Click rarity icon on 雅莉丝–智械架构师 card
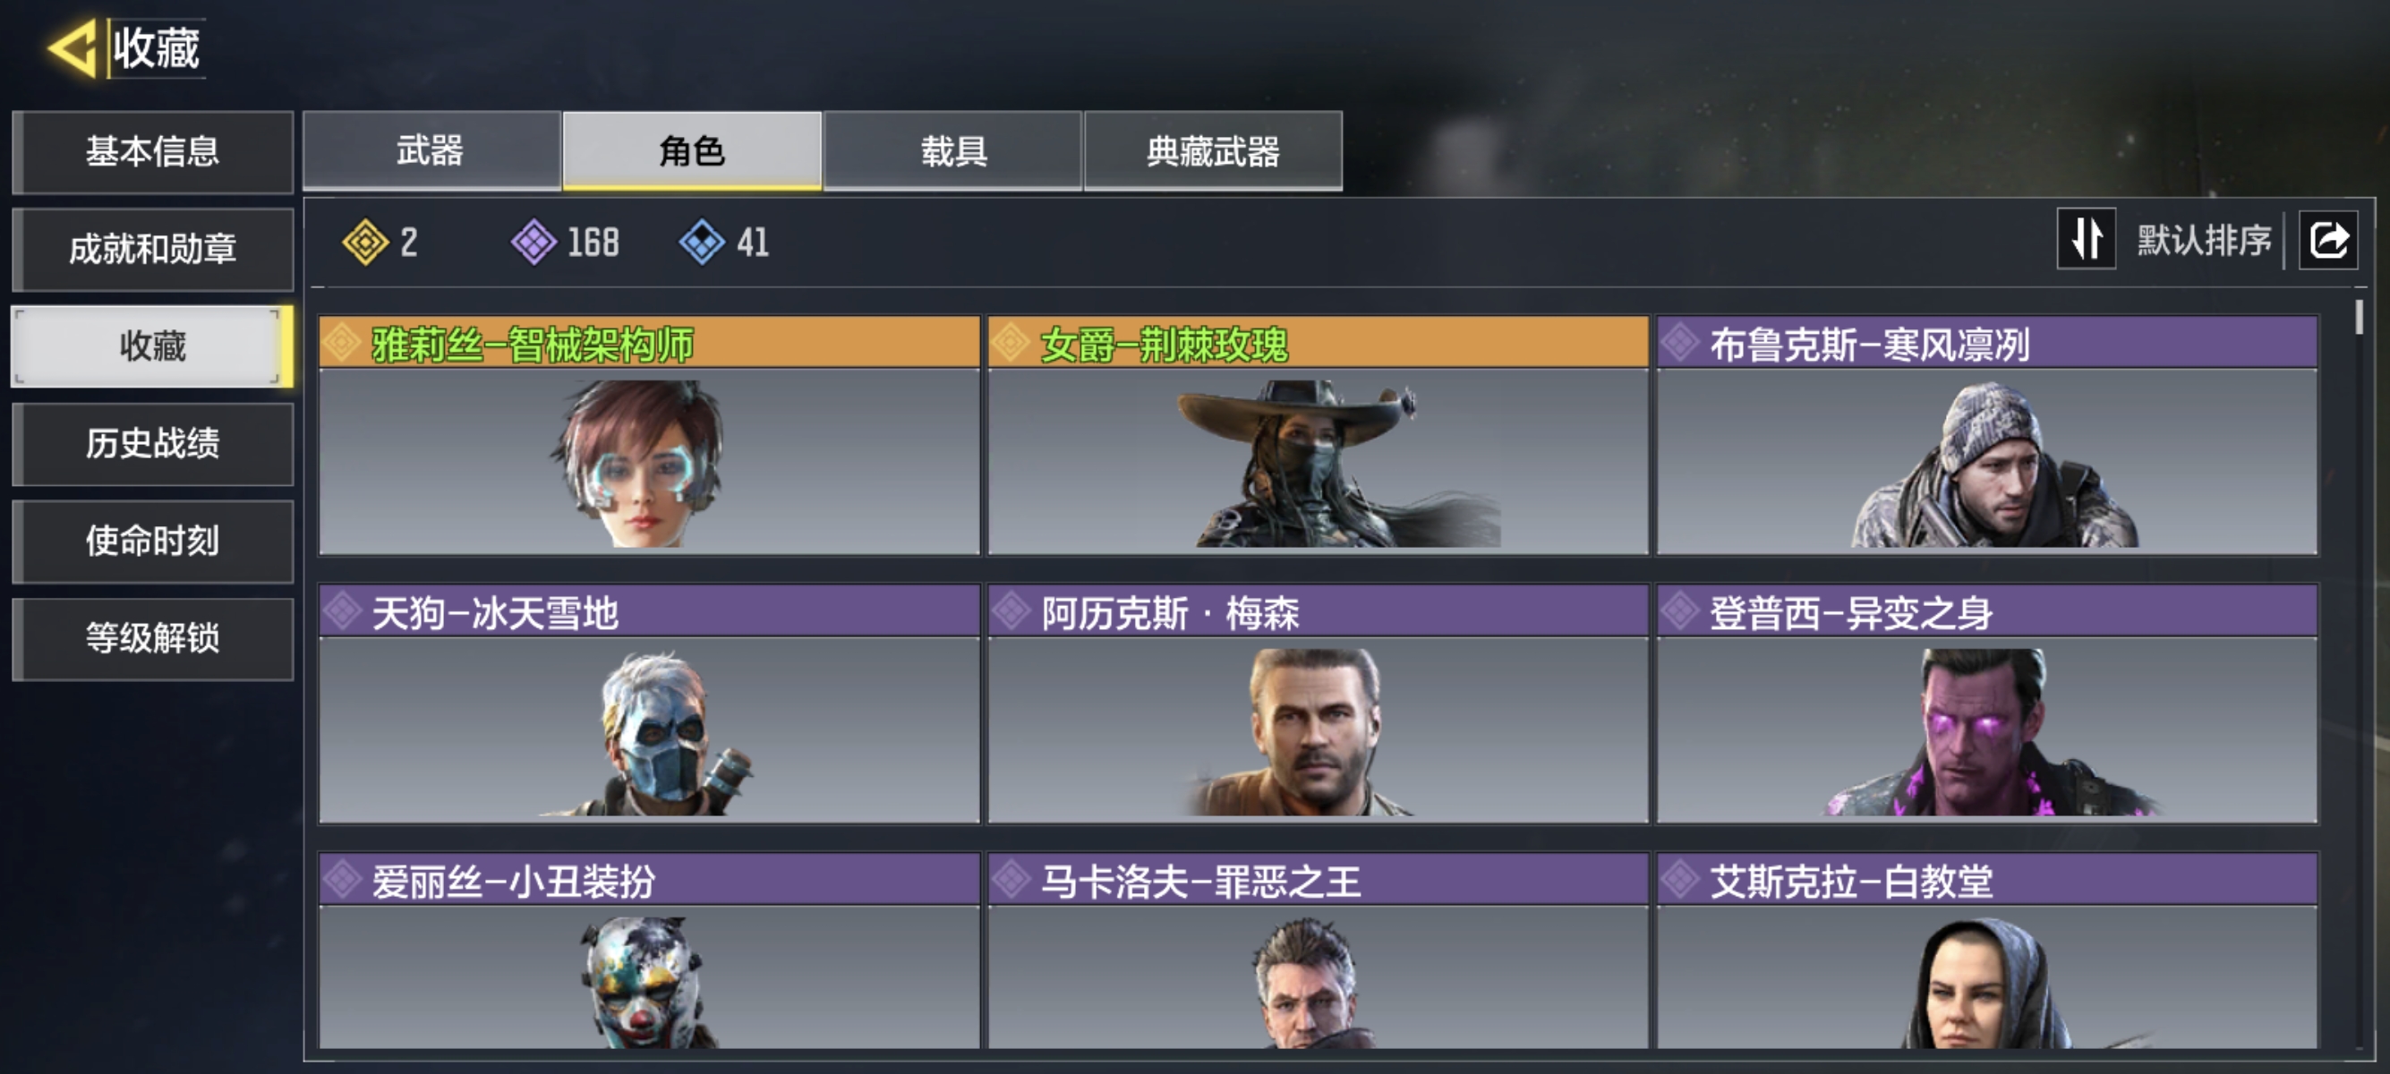Image resolution: width=2390 pixels, height=1074 pixels. click(x=342, y=343)
